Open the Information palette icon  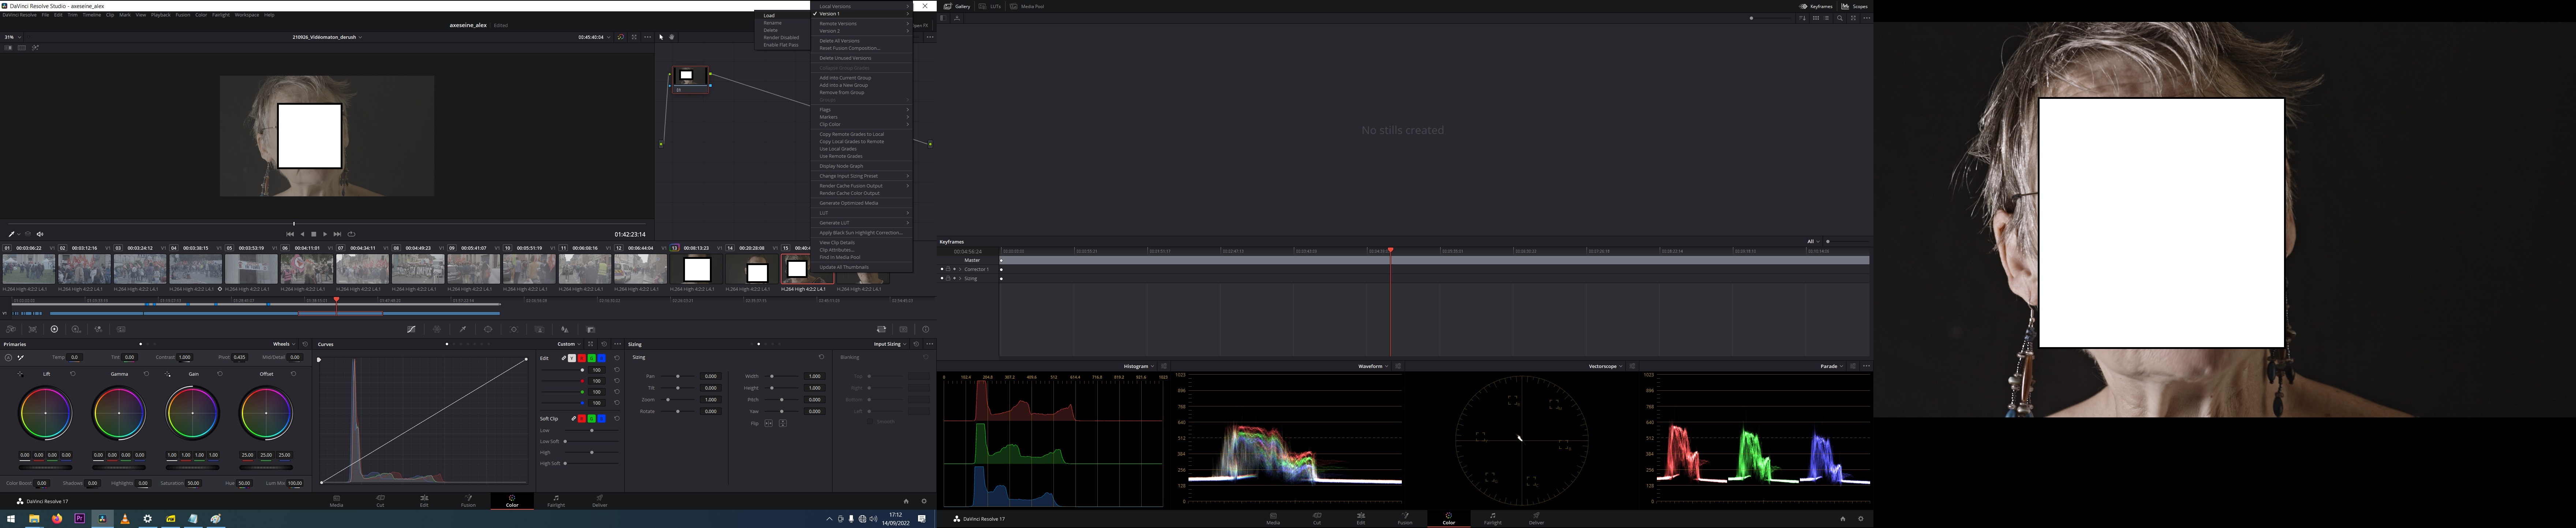tap(926, 329)
